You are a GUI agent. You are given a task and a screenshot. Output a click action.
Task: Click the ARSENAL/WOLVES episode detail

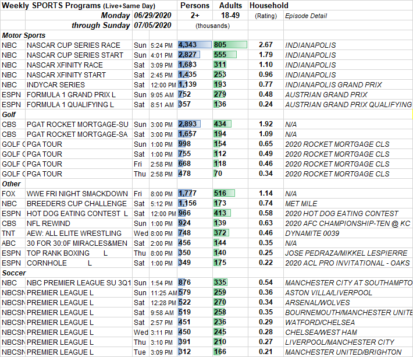(x=318, y=303)
